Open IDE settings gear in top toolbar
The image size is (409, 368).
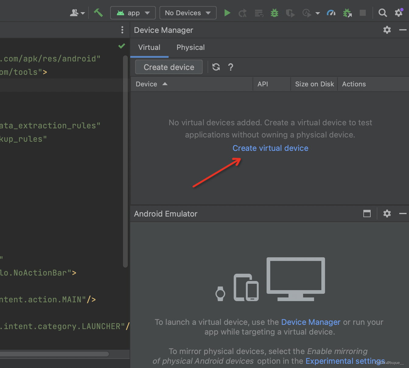(x=399, y=12)
